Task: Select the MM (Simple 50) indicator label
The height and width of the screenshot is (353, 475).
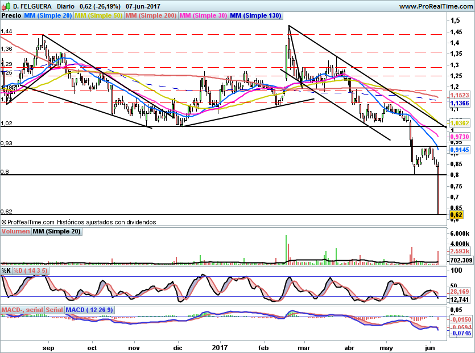Action: coord(98,16)
